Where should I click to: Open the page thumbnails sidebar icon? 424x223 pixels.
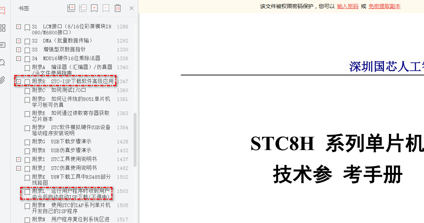(2, 28)
